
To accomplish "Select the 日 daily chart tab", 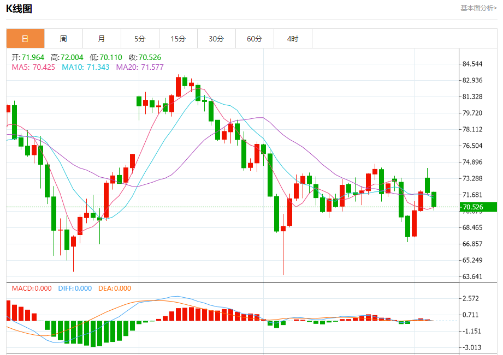I will [x=25, y=39].
